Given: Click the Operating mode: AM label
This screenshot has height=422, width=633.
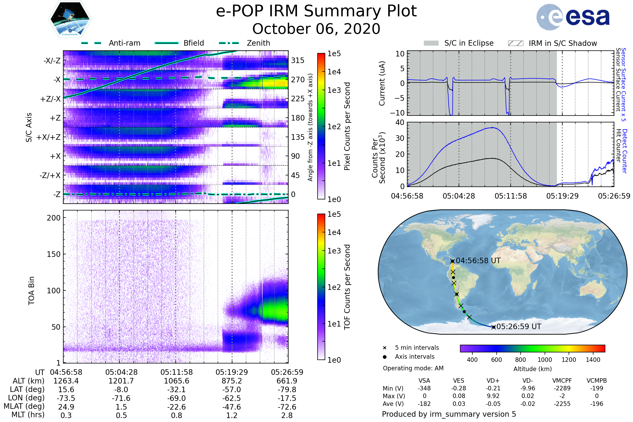Looking at the screenshot, I should 413,368.
